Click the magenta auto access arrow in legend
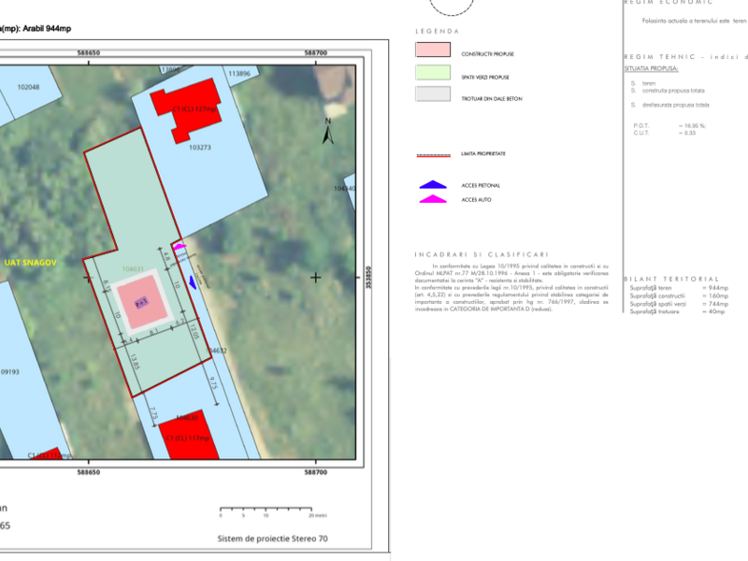Image resolution: width=748 pixels, height=561 pixels. pyautogui.click(x=433, y=199)
